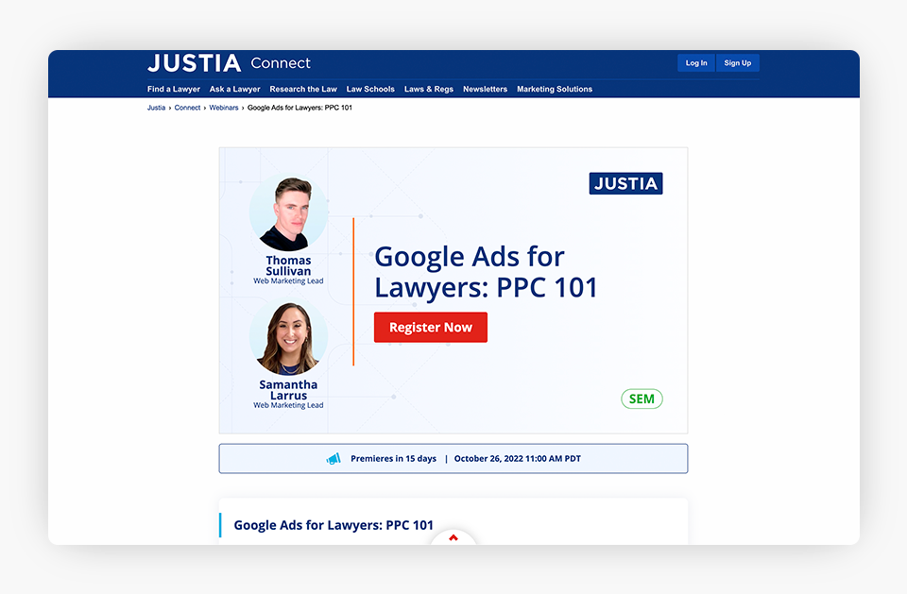Select Research the Law menu item
This screenshot has width=907, height=594.
point(303,89)
